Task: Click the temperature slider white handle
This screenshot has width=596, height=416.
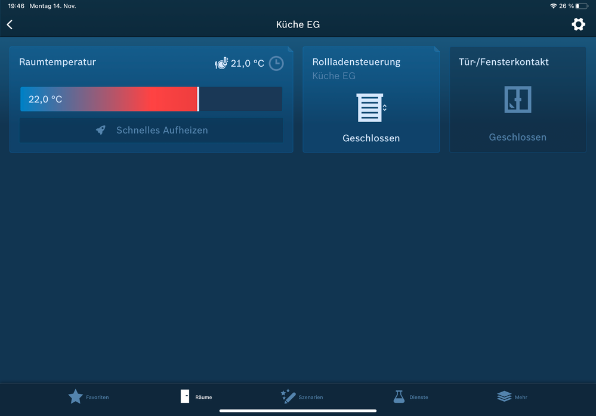Action: [198, 99]
